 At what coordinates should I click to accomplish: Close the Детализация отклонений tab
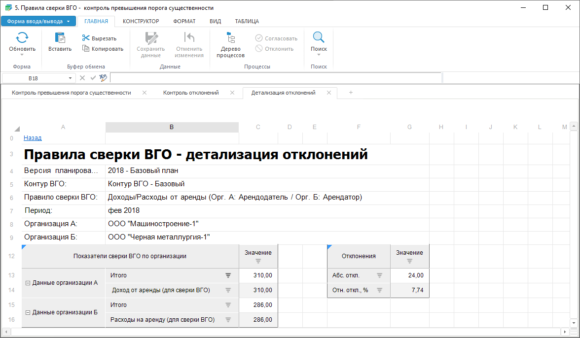click(x=329, y=93)
